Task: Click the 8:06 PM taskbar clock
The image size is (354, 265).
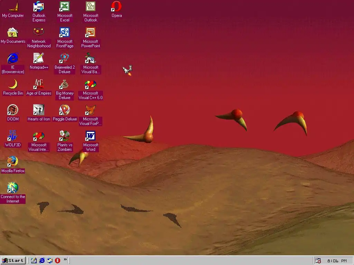Action: [337, 261]
